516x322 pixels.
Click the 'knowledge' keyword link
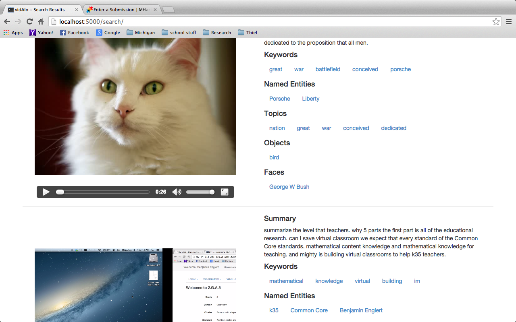coord(329,281)
